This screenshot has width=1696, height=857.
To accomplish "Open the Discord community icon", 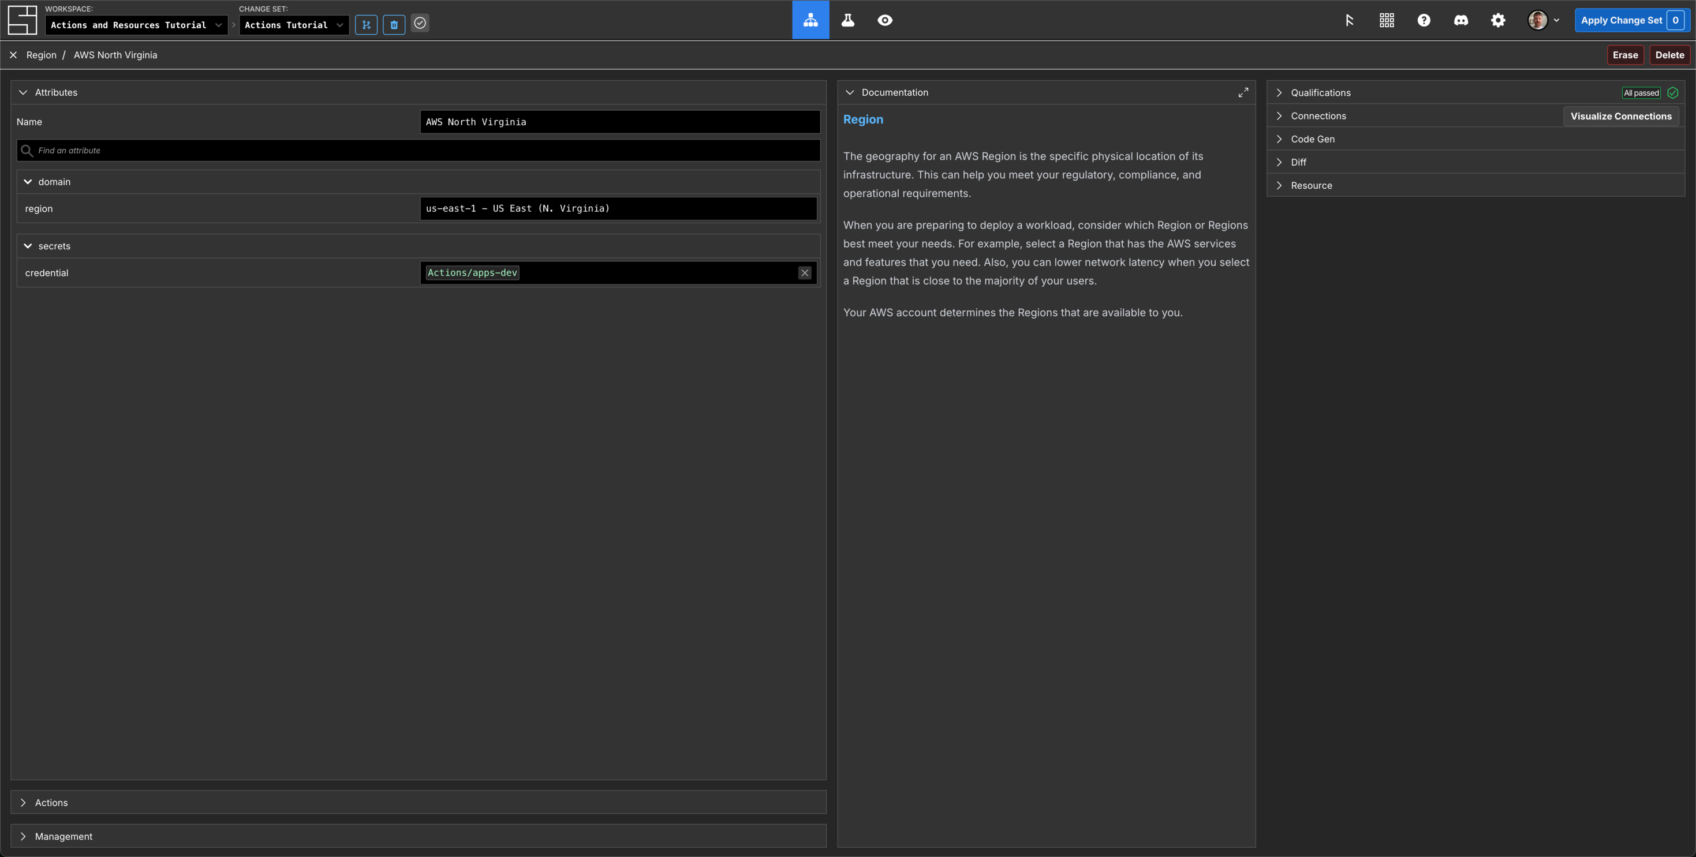I will click(x=1460, y=20).
